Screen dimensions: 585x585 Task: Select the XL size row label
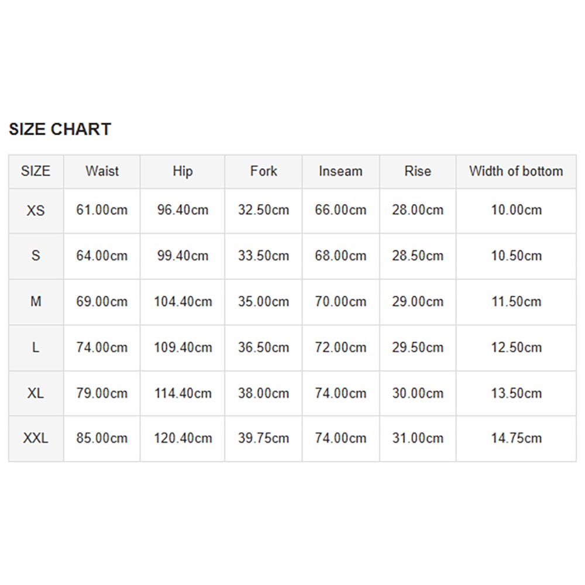click(36, 393)
